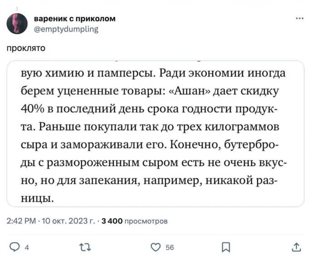Bookmark this tweet

(x=226, y=247)
